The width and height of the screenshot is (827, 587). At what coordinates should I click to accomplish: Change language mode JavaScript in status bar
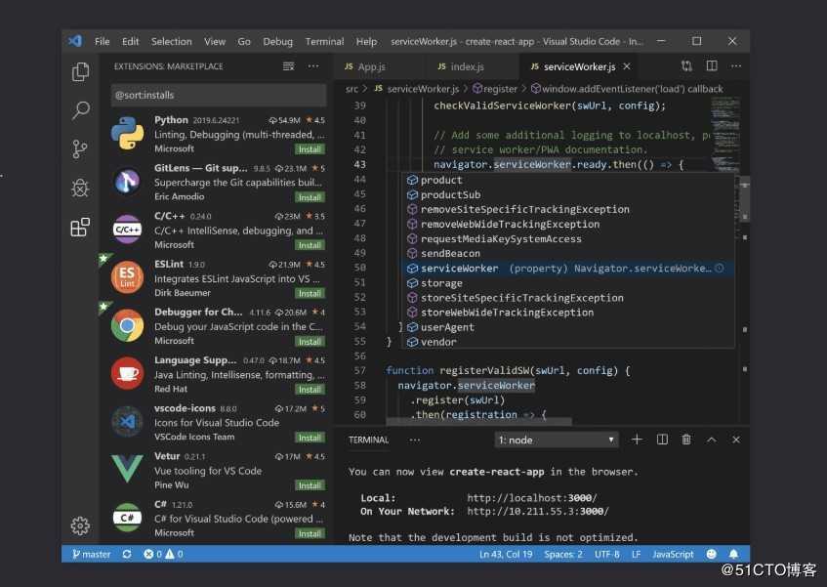[x=673, y=554]
